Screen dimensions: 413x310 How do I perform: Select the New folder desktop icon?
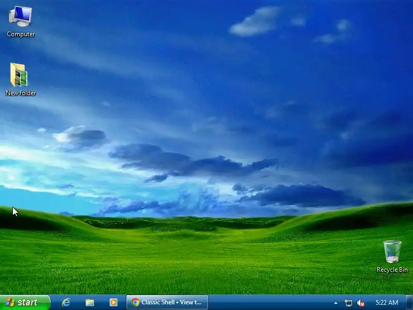tap(21, 79)
